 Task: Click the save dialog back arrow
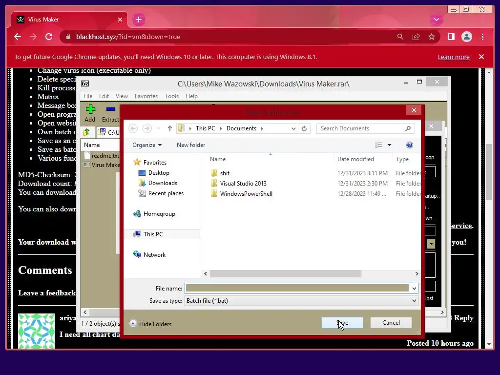pos(133,128)
